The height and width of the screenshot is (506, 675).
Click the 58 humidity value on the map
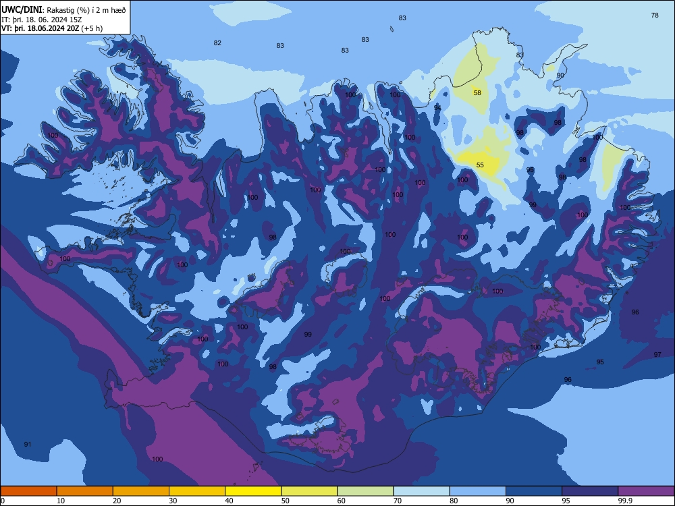coord(477,92)
